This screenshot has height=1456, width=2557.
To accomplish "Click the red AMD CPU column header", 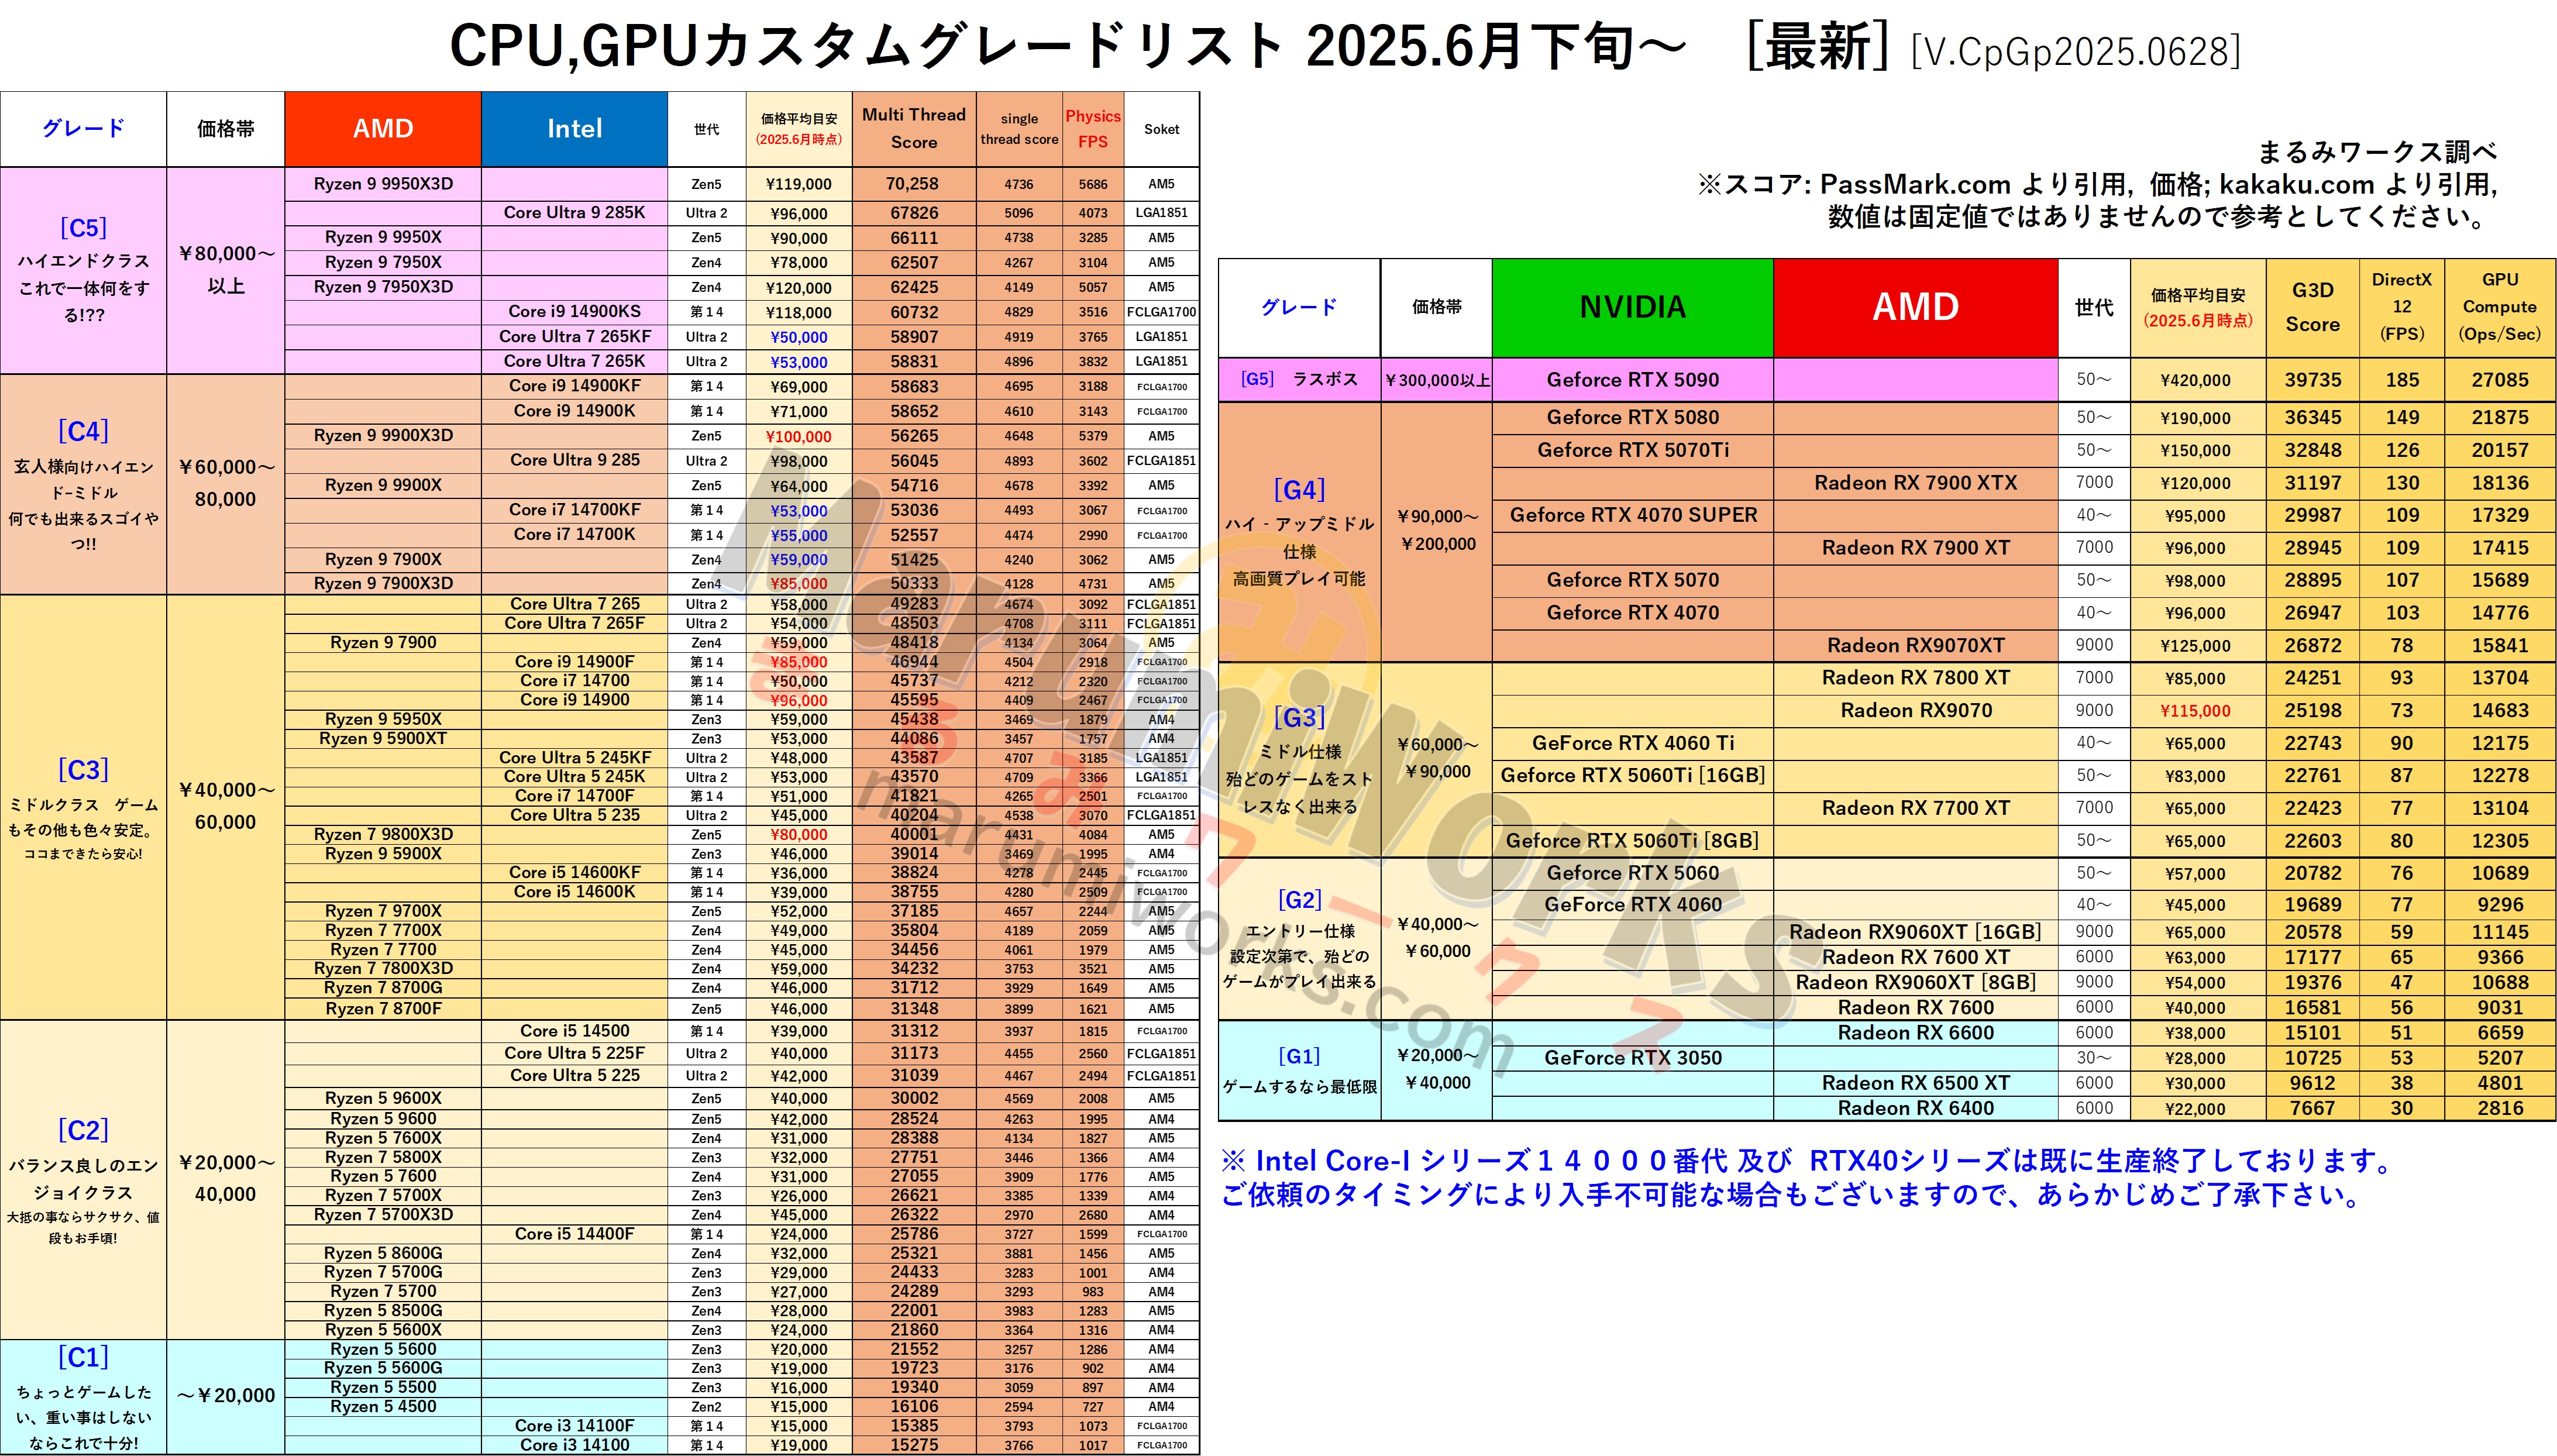I will point(383,129).
